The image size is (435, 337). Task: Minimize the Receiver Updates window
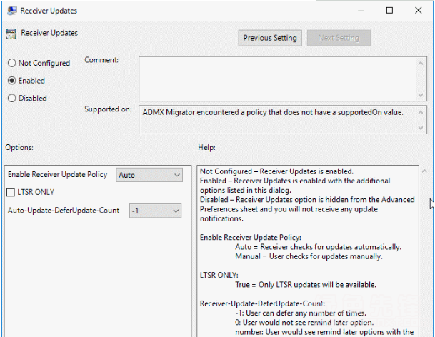357,11
